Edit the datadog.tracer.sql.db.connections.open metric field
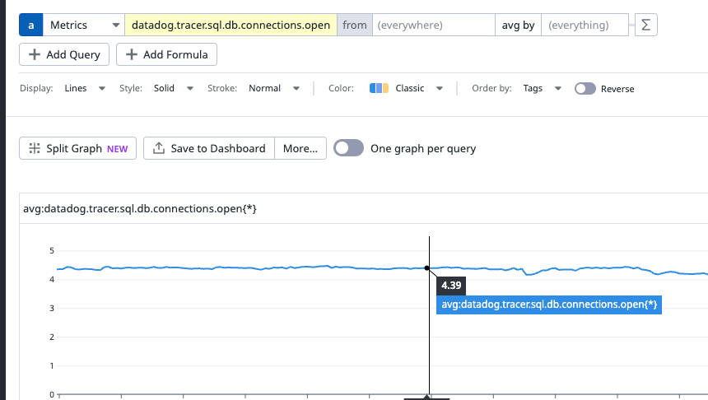The height and width of the screenshot is (400, 708). pos(231,25)
